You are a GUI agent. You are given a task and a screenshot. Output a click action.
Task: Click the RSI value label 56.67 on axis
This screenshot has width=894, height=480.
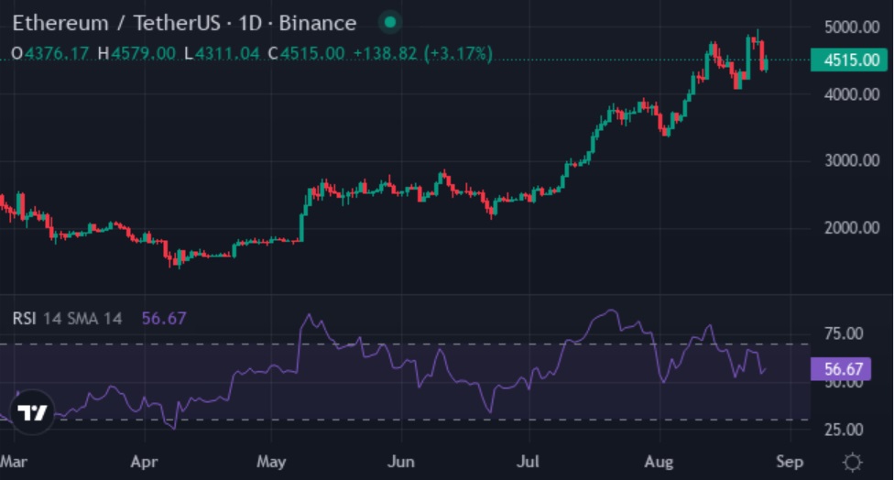coord(840,369)
